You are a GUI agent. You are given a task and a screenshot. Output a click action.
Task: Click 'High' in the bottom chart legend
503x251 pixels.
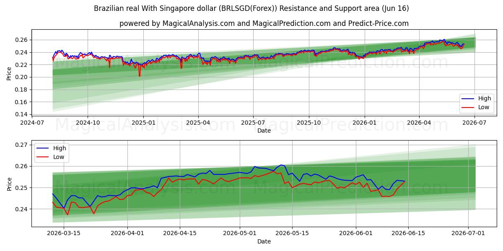(x=60, y=148)
